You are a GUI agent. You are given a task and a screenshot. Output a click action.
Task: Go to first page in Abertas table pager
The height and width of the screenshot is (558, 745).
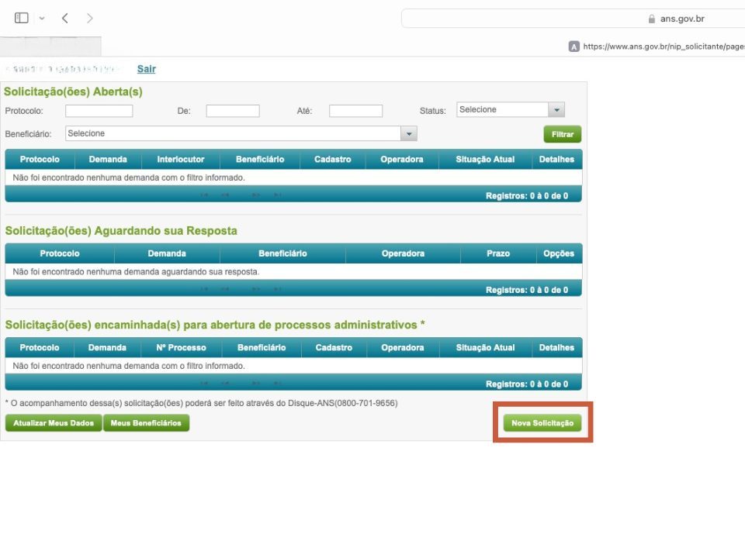(205, 196)
